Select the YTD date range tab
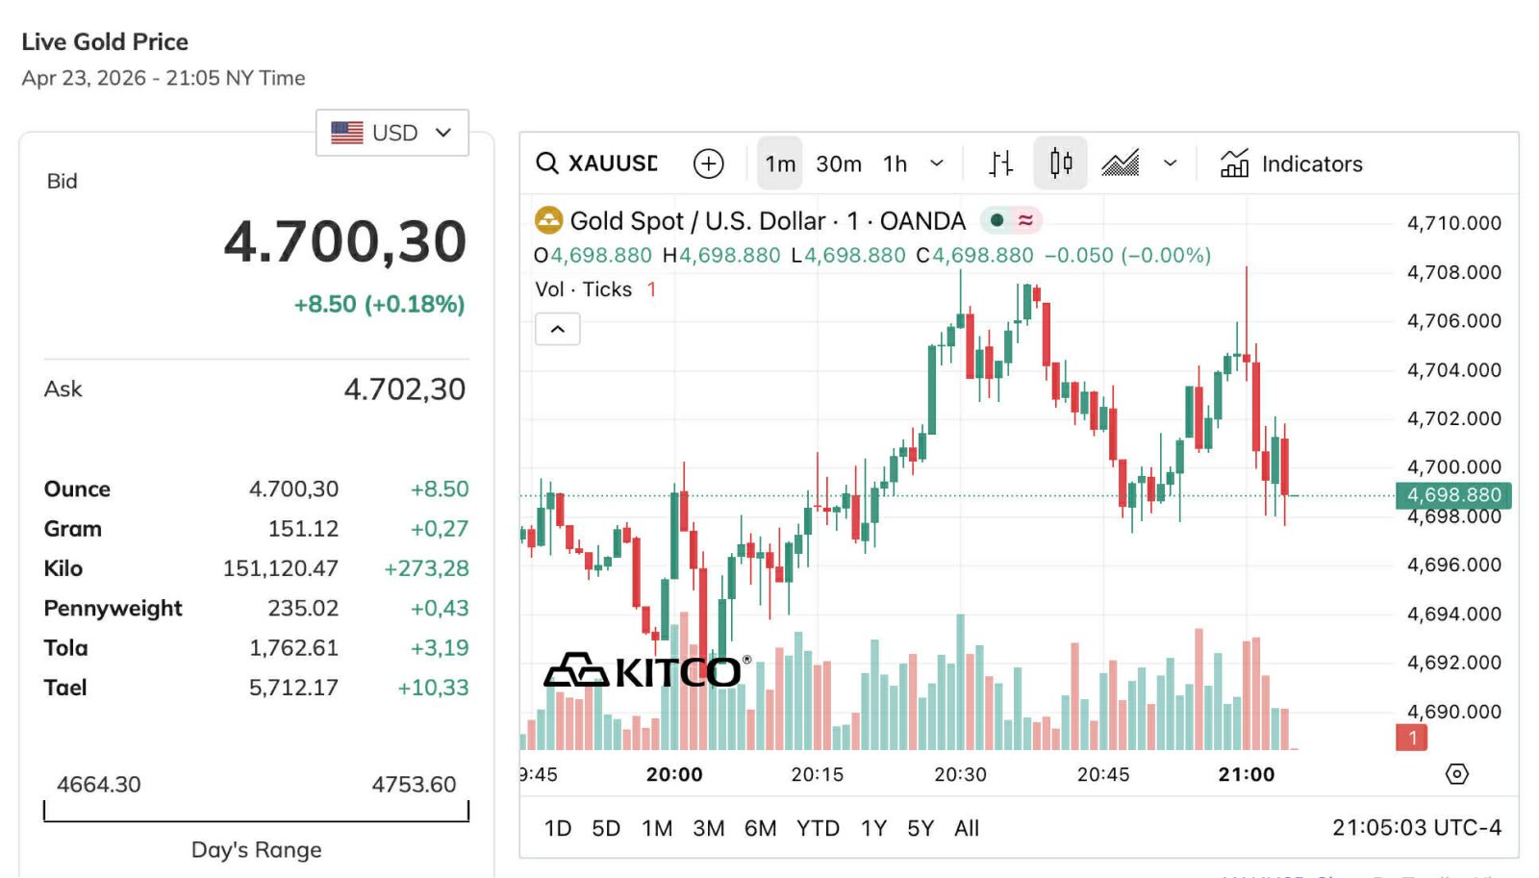The image size is (1539, 878). 818,828
